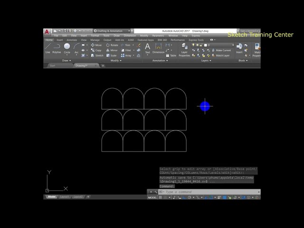The height and width of the screenshot is (228, 304).
Task: Toggle Ortho mode in status bar
Action: [x=184, y=198]
